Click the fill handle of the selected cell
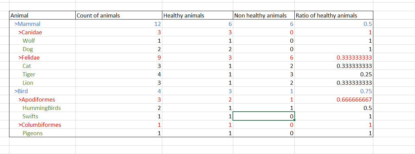Viewport: 415px width, 154px height. coord(295,120)
